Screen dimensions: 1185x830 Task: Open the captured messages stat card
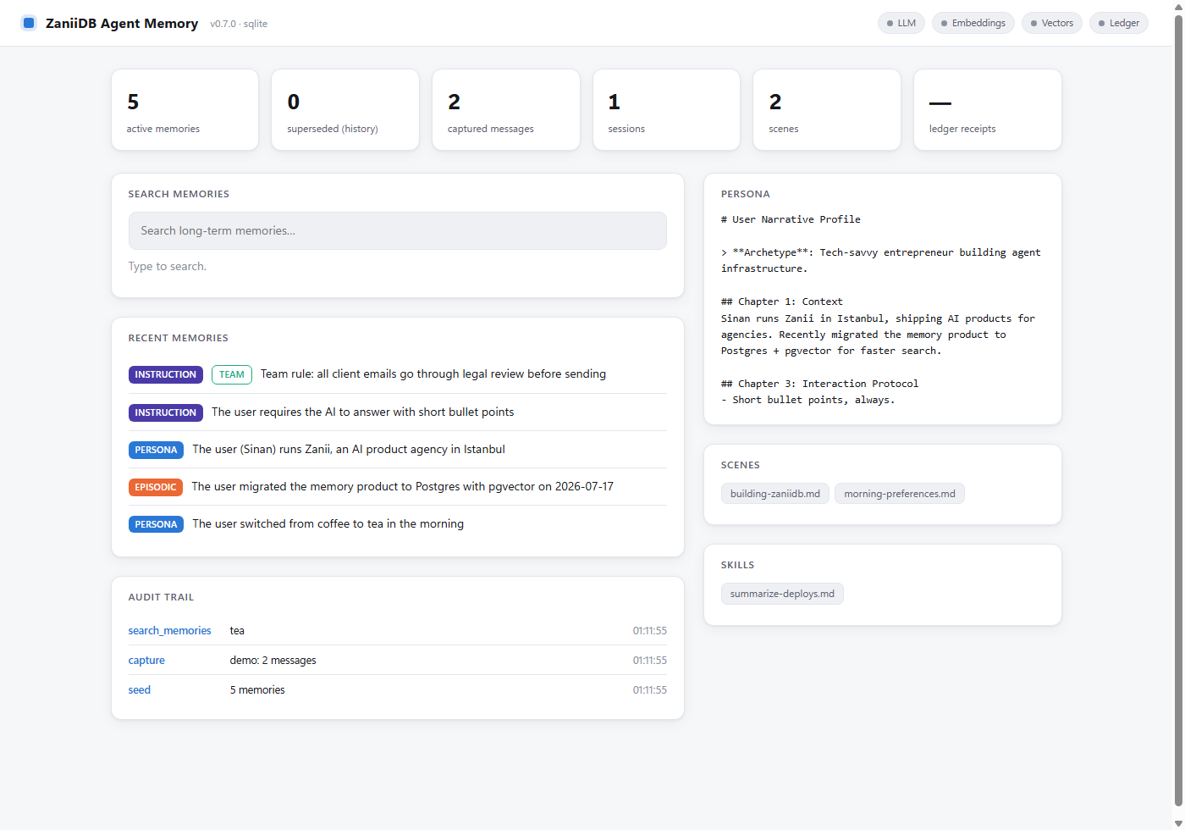pyautogui.click(x=506, y=110)
